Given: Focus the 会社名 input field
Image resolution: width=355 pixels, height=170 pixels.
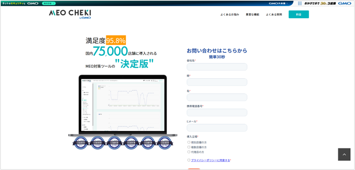Looking at the screenshot, I should pos(217,67).
